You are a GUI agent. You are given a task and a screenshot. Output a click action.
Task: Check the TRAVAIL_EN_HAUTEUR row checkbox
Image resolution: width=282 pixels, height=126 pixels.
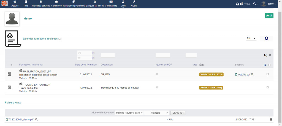pos(267,87)
